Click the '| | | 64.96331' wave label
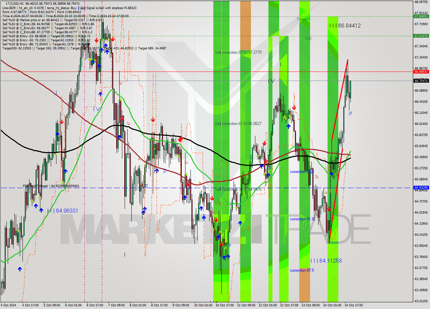This screenshot has height=309, width=430. tap(62, 211)
